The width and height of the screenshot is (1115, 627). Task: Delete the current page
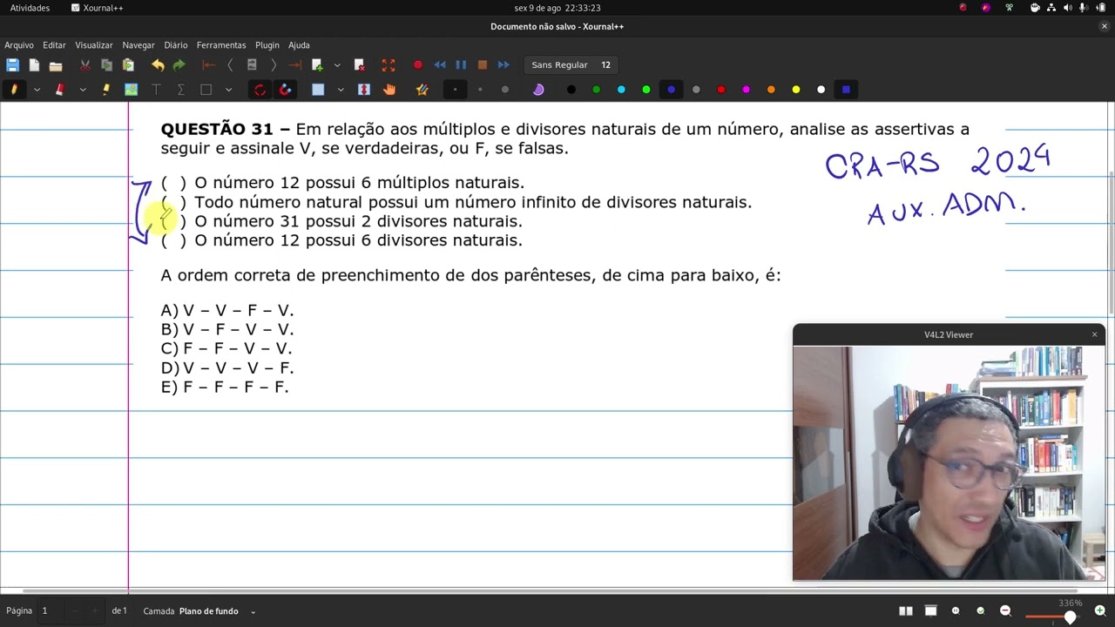(x=359, y=65)
